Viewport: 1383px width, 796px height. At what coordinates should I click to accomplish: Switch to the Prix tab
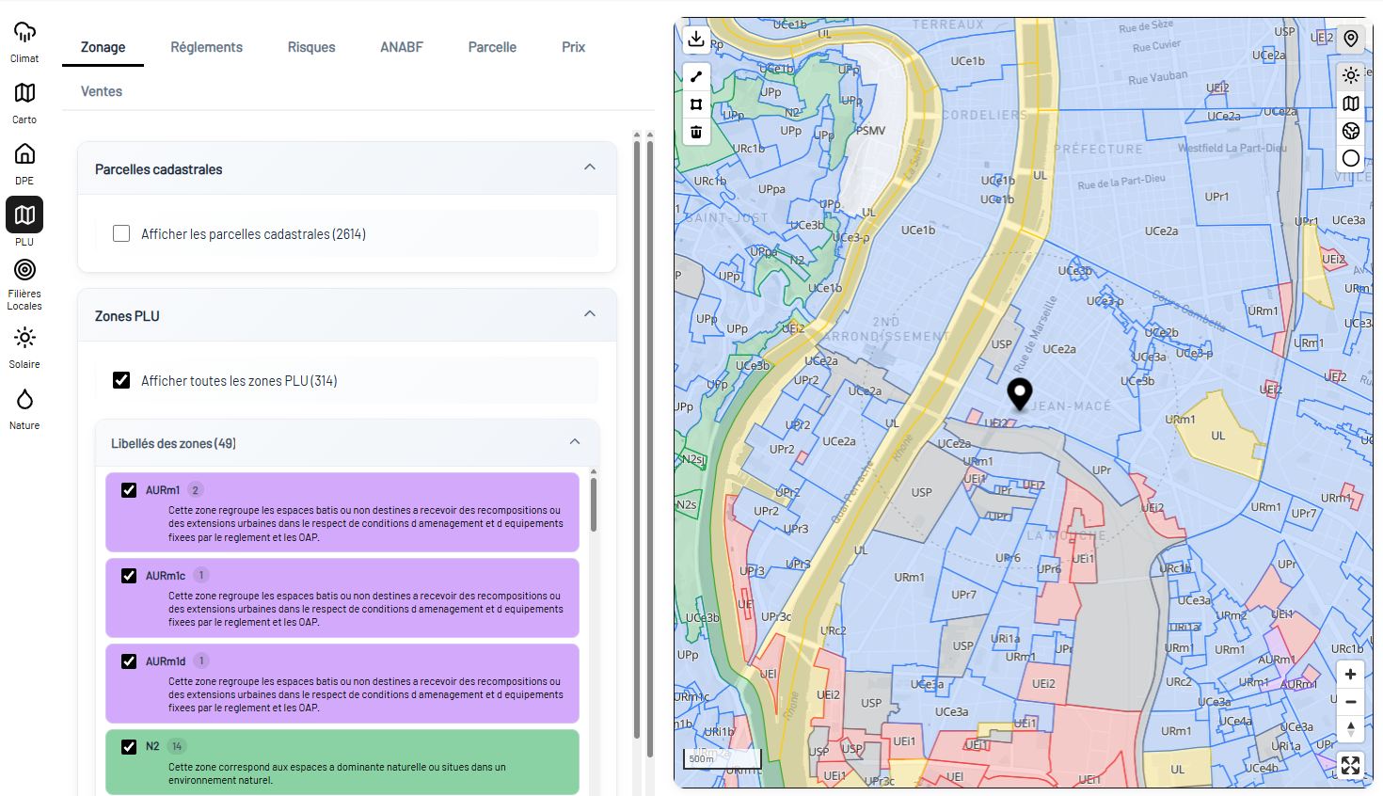tap(574, 47)
